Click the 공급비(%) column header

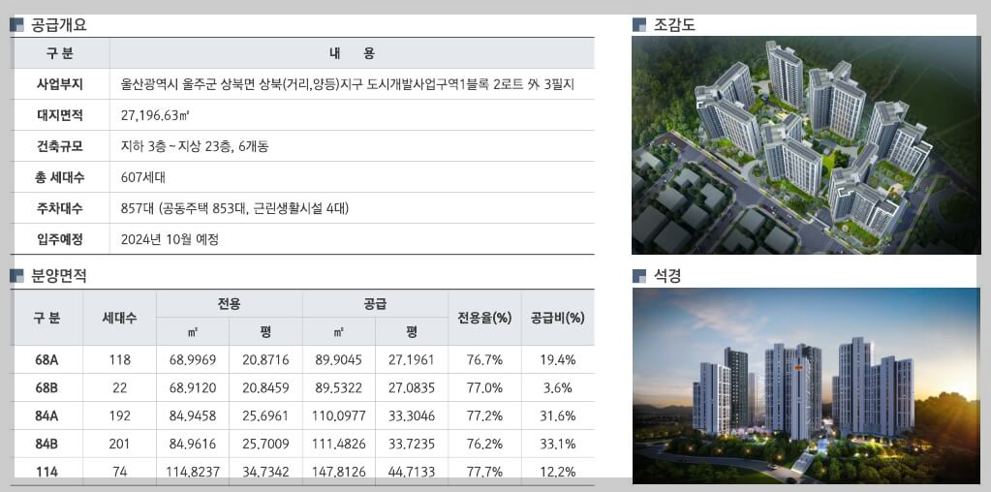[557, 318]
